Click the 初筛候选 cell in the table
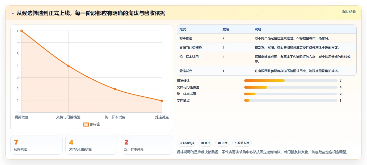The width and height of the screenshot is (367, 165). pos(186,38)
